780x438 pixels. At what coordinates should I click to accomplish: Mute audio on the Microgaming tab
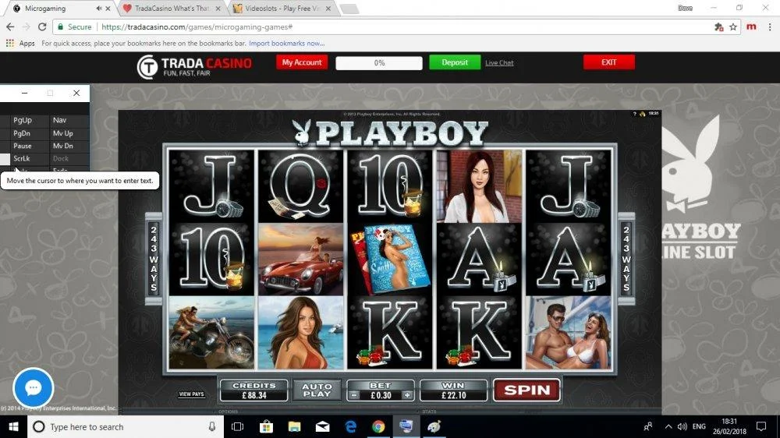coord(98,9)
